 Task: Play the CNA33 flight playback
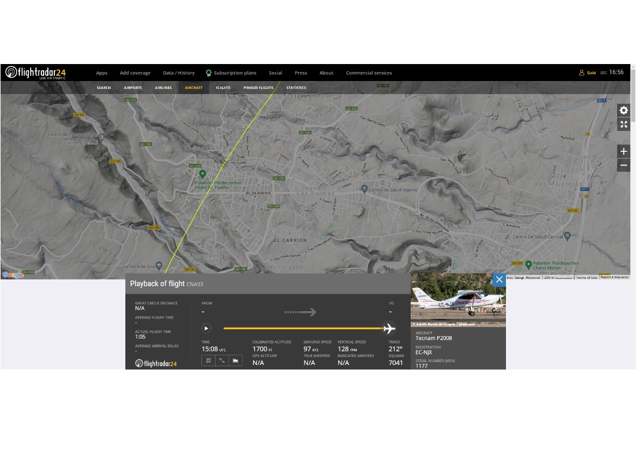pyautogui.click(x=206, y=328)
